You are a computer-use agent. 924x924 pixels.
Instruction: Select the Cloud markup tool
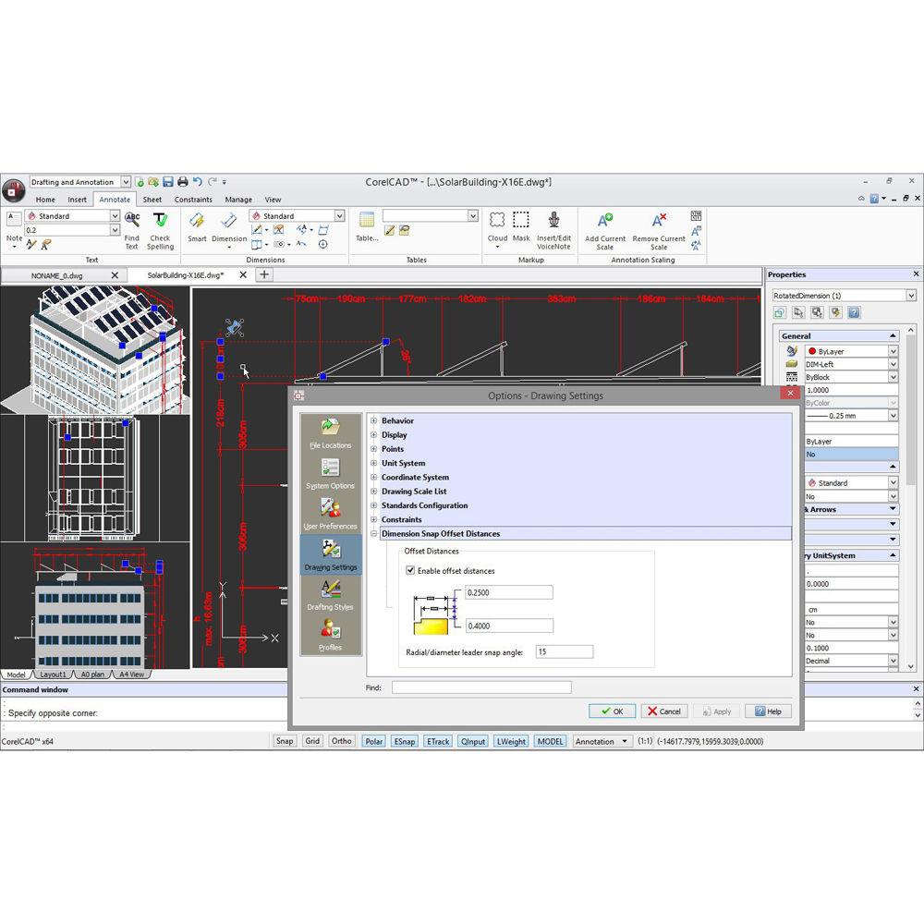click(x=497, y=222)
